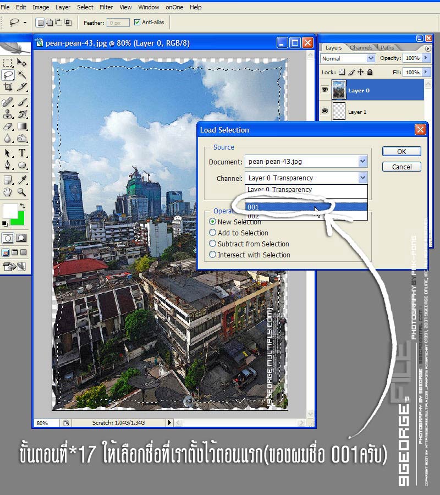The image size is (440, 495).
Task: Hide Layer 1 with its eye icon
Action: click(325, 111)
